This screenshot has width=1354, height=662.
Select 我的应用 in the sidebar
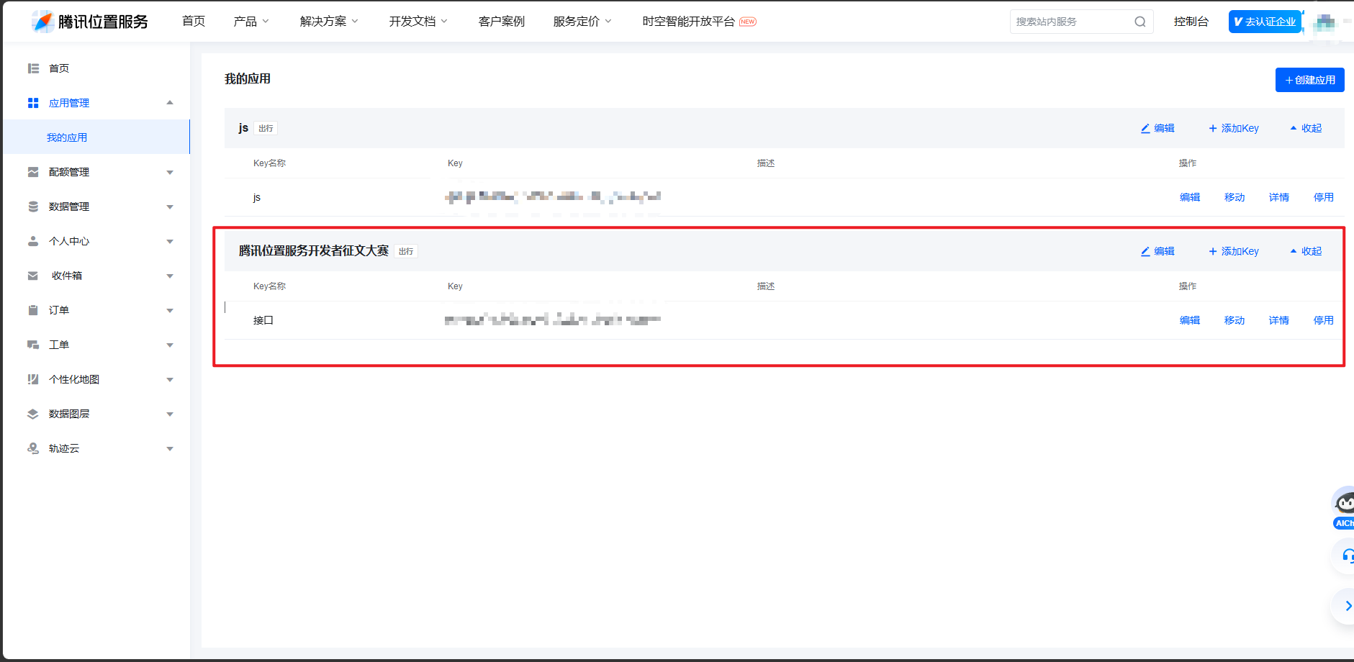[x=67, y=137]
